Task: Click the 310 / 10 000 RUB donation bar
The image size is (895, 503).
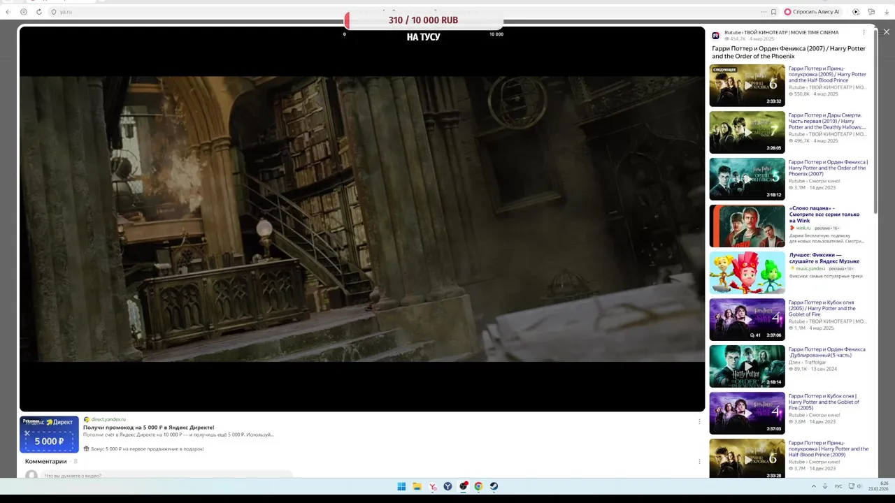Action: [423, 20]
